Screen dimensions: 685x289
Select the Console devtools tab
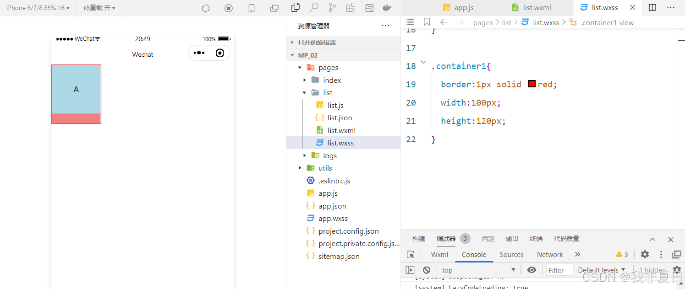[x=474, y=255]
